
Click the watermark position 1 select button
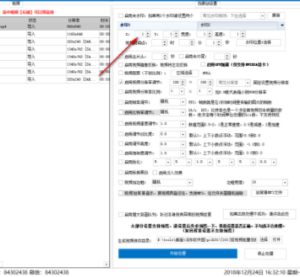259,43
